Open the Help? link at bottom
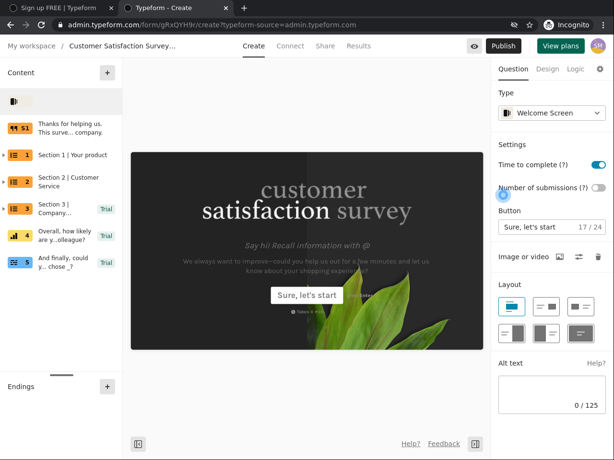Screen dimensions: 614x460 click(x=411, y=444)
